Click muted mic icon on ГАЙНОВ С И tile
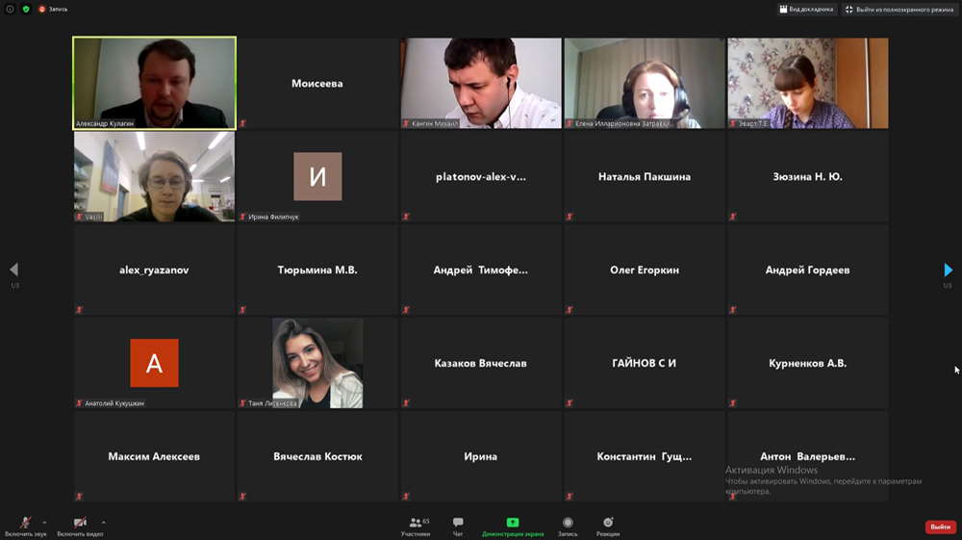The height and width of the screenshot is (540, 962). click(570, 403)
